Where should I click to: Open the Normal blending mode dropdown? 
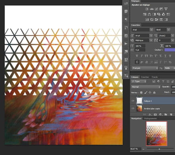tap(146, 87)
